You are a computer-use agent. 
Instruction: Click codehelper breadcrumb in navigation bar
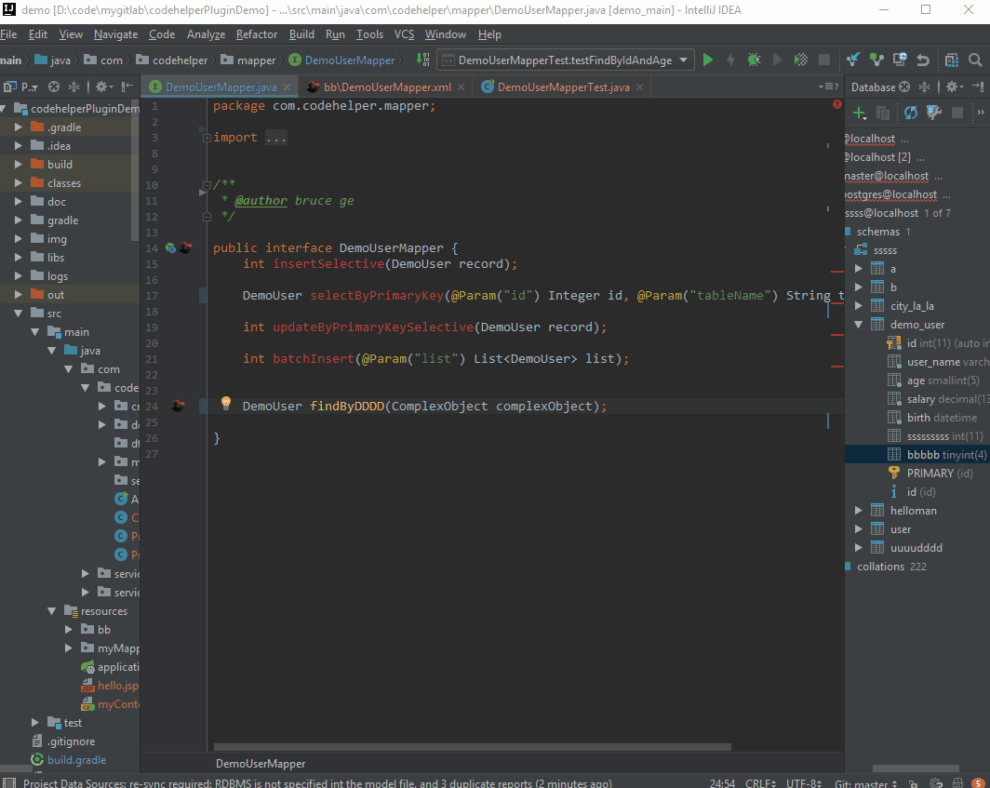click(x=172, y=60)
